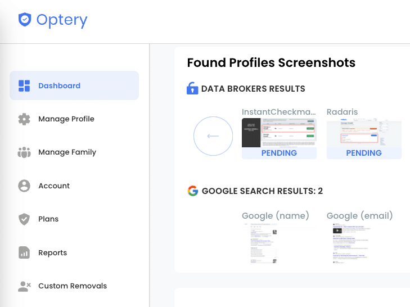Click the Manage Family people icon
This screenshot has width=410, height=307.
[x=24, y=152]
